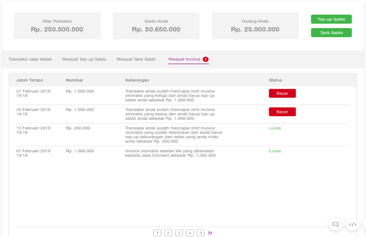Click the date 27 Februari 2019 19:18
366x237 pixels.
(x=33, y=94)
